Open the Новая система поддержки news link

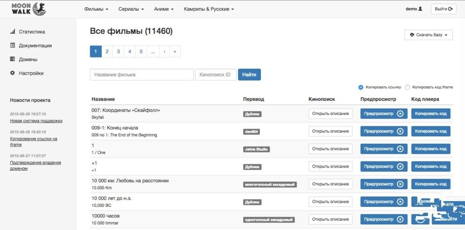point(36,121)
